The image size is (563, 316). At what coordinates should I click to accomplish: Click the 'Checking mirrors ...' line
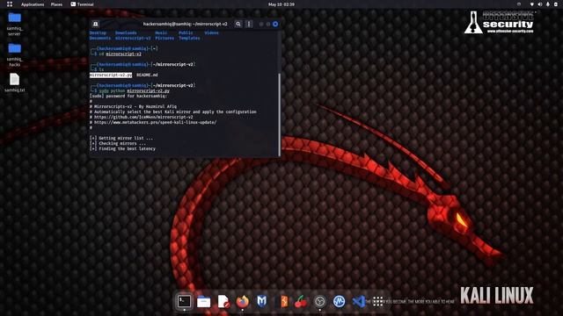118,143
